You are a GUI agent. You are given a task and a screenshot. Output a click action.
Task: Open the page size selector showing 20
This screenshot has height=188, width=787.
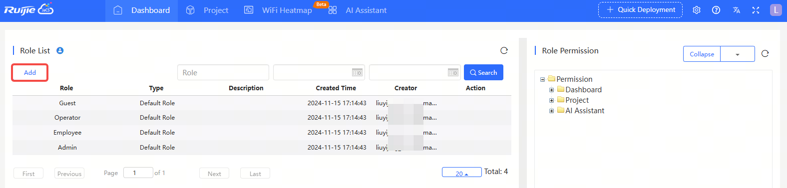click(x=461, y=173)
